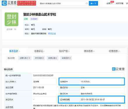Screen dimensions: 128x109
Task: Click the registration authority value 登封市民政局
Action: [x=86, y=94]
